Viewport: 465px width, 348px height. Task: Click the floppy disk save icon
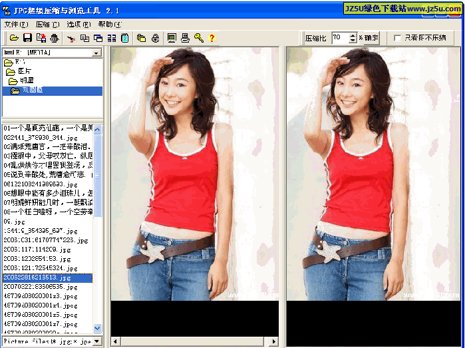pyautogui.click(x=27, y=38)
